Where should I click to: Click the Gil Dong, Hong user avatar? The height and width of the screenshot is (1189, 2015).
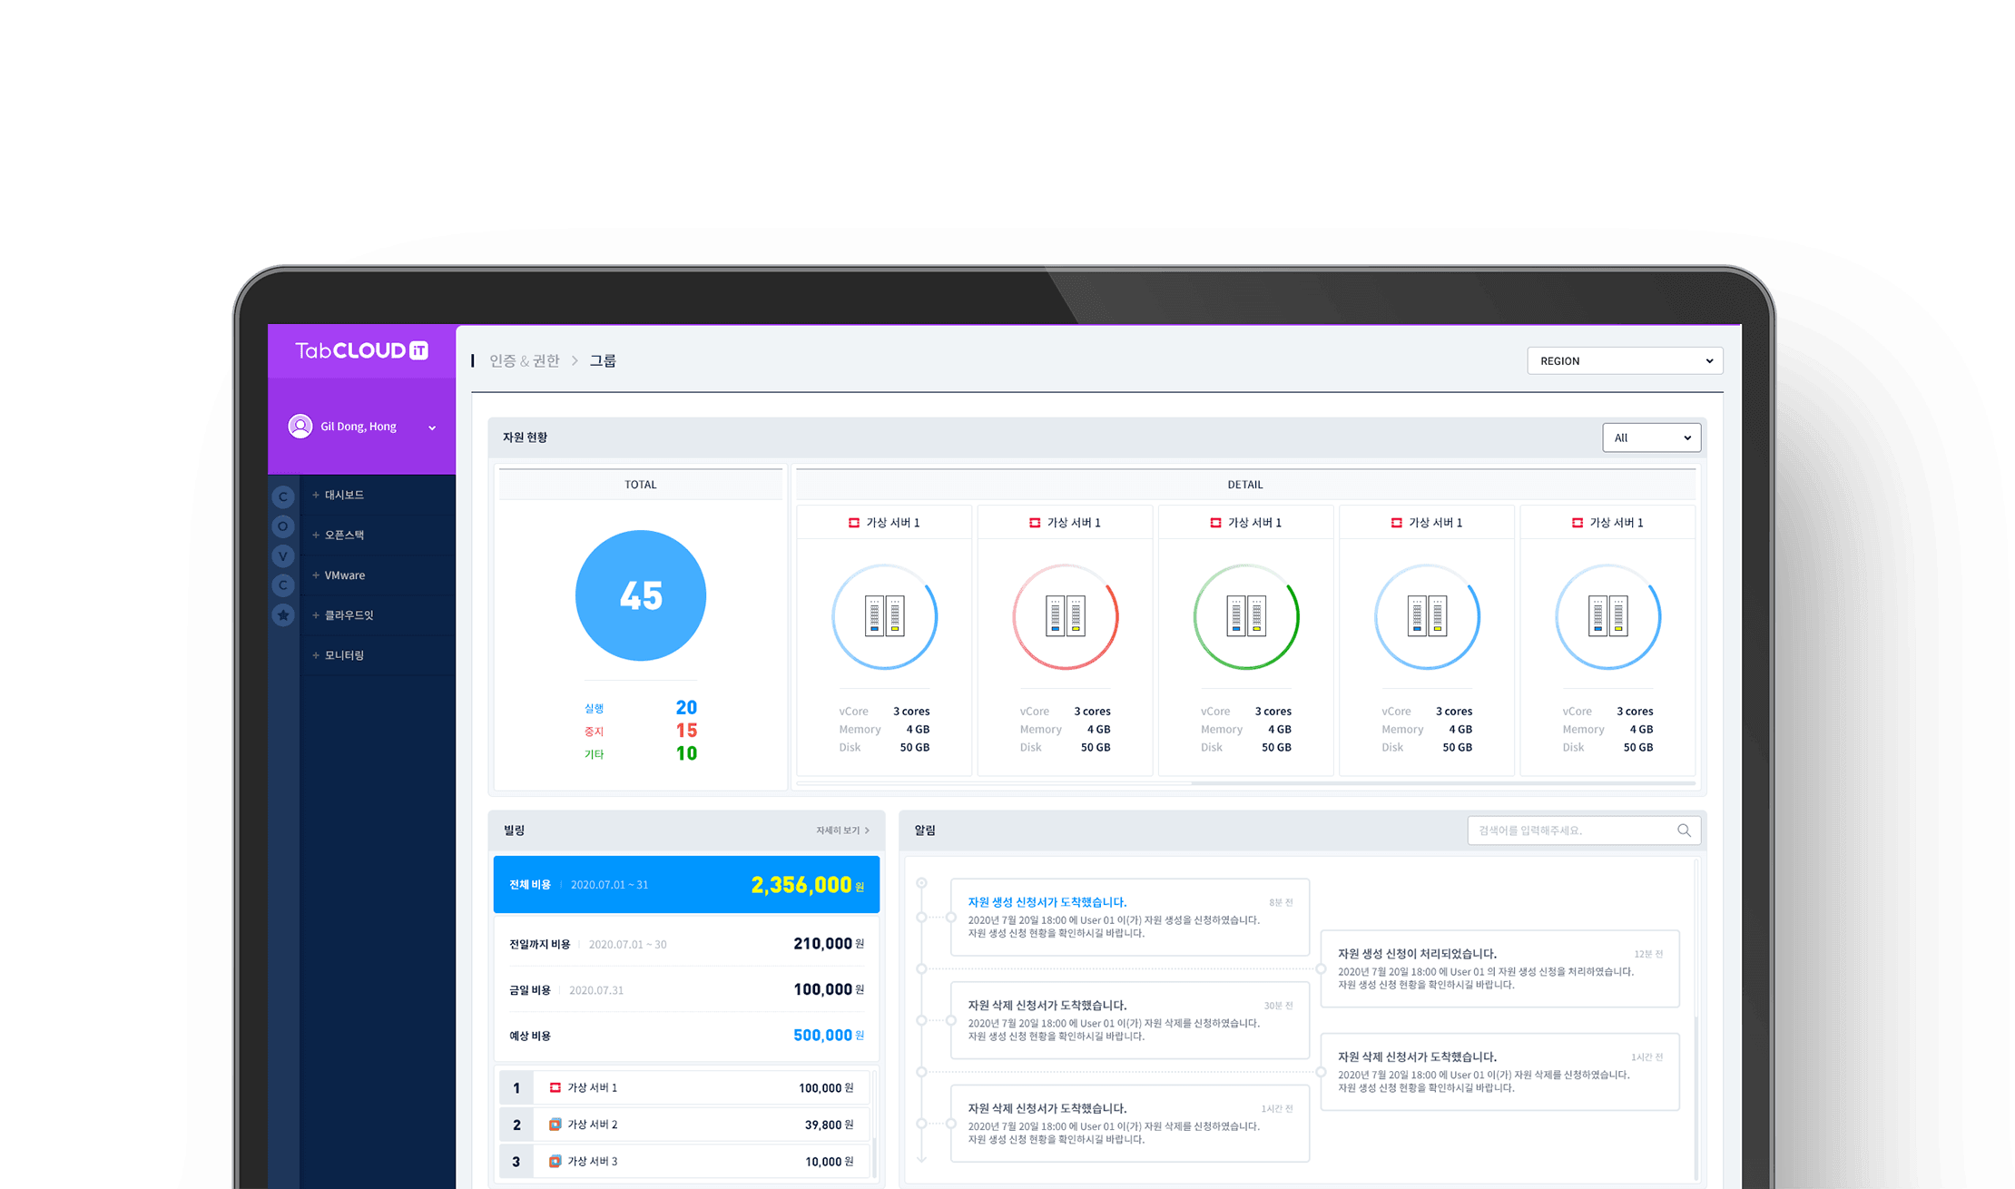point(300,427)
